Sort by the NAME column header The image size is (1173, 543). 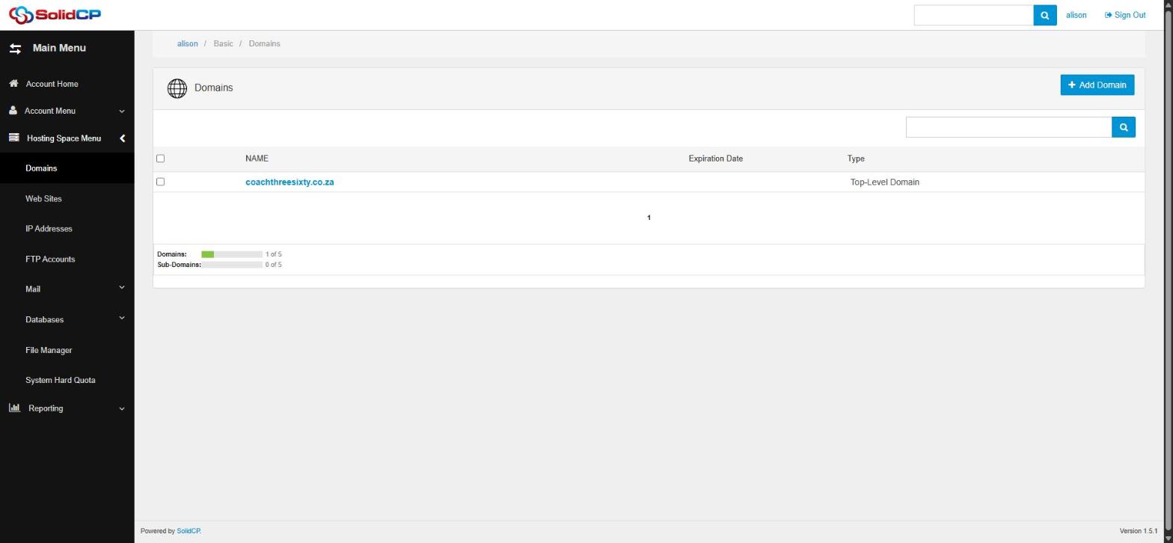(257, 159)
